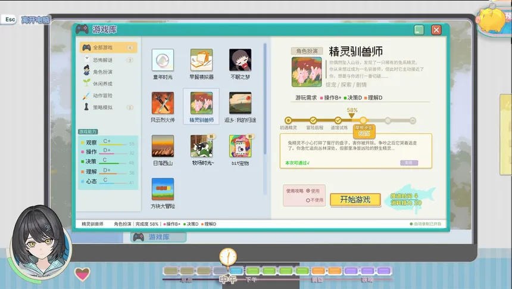Filter by 角色扮演 category
The height and width of the screenshot is (289, 512).
click(108, 72)
